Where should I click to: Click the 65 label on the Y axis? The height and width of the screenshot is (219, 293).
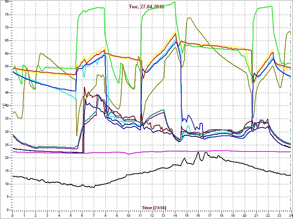pyautogui.click(x=7, y=41)
